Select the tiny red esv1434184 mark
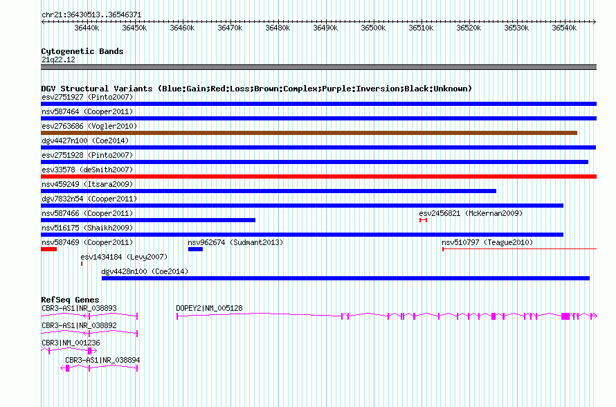This screenshot has width=616, height=407. click(x=82, y=264)
